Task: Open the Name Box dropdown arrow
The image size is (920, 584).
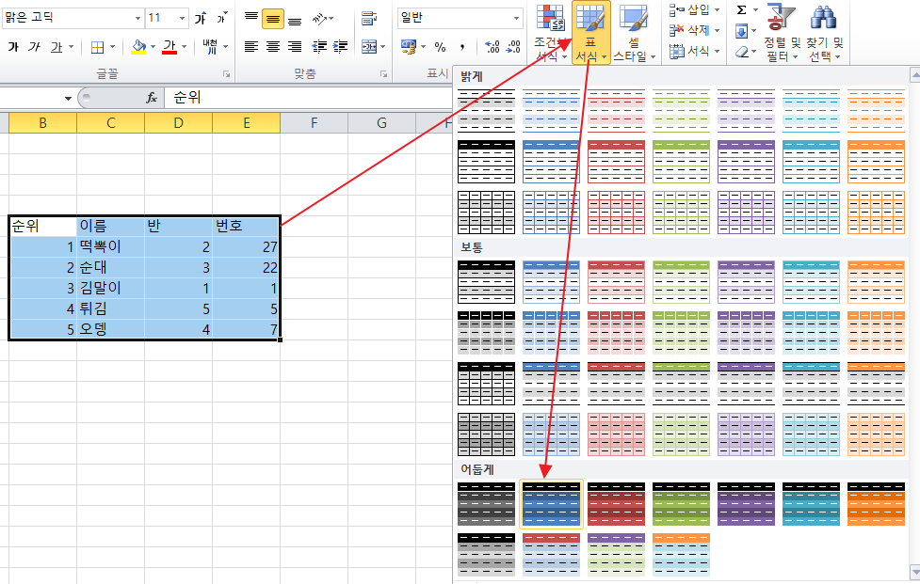Action: (x=68, y=99)
